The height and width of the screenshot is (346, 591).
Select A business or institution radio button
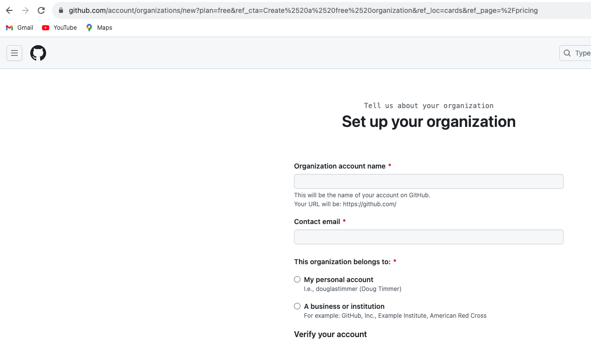coord(297,306)
